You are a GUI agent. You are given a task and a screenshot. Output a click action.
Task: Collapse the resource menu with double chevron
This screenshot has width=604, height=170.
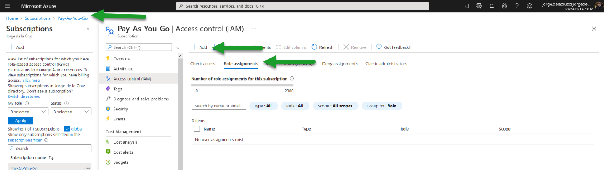tap(178, 47)
